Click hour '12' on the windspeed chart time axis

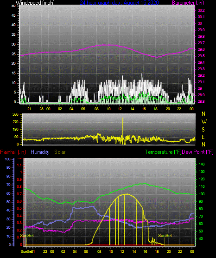(x=120, y=109)
